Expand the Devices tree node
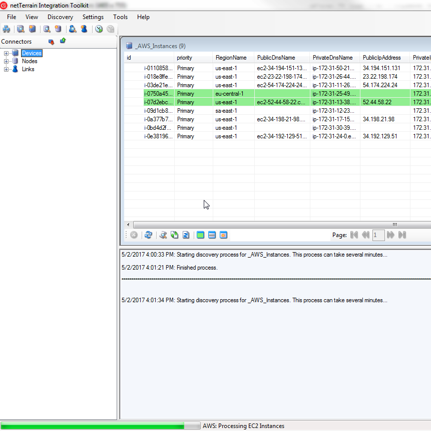 [7, 53]
